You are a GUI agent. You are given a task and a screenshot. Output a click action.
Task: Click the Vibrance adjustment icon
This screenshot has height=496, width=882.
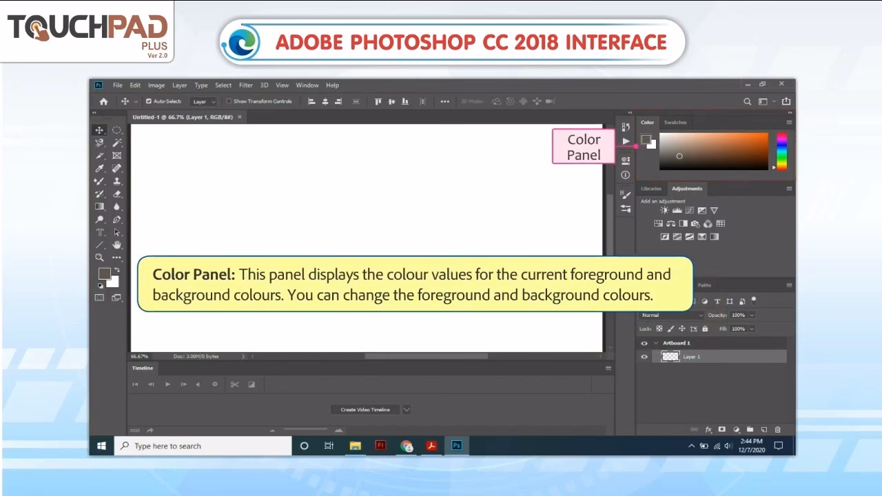coord(714,210)
